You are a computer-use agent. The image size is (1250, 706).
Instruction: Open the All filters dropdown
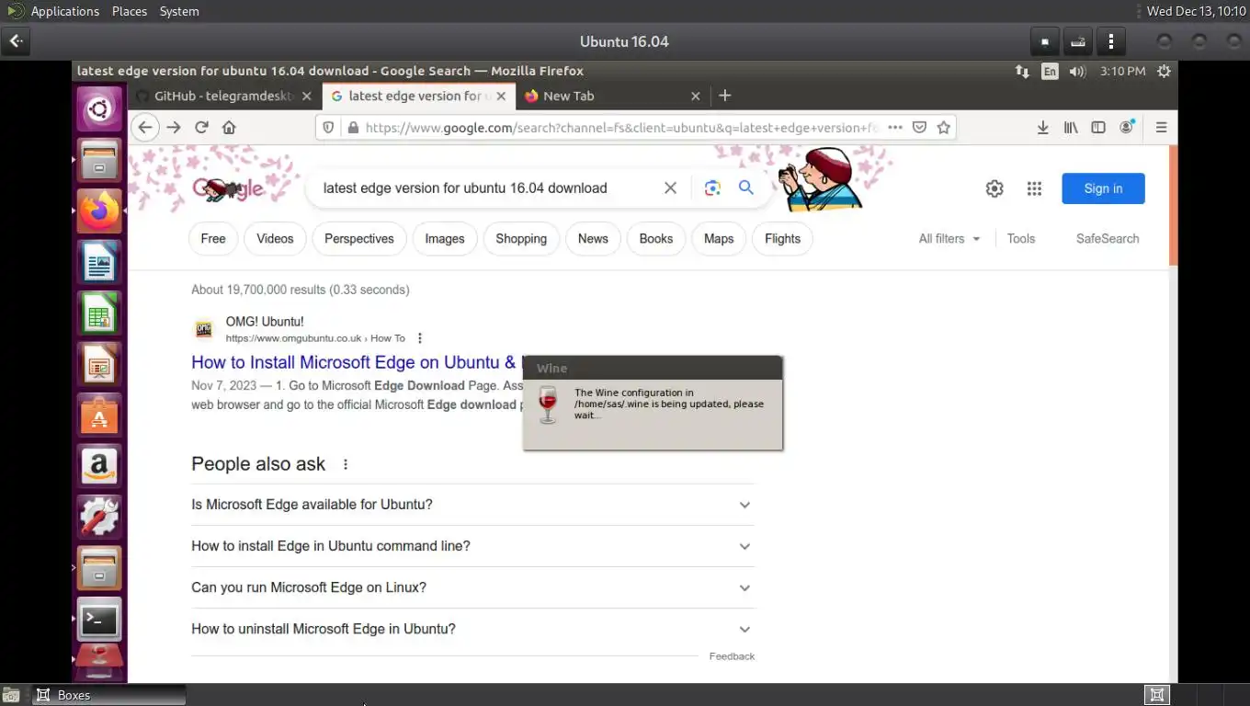(949, 238)
